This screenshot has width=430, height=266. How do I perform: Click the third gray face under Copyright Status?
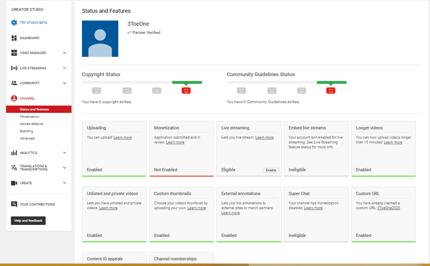pos(157,91)
